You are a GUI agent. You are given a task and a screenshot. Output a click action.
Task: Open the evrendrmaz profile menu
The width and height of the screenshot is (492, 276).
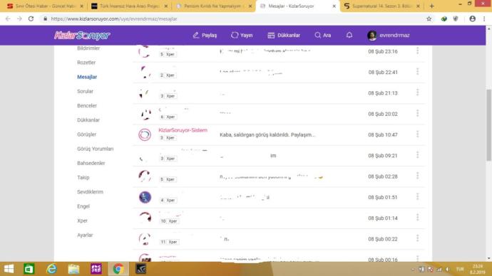pyautogui.click(x=389, y=36)
